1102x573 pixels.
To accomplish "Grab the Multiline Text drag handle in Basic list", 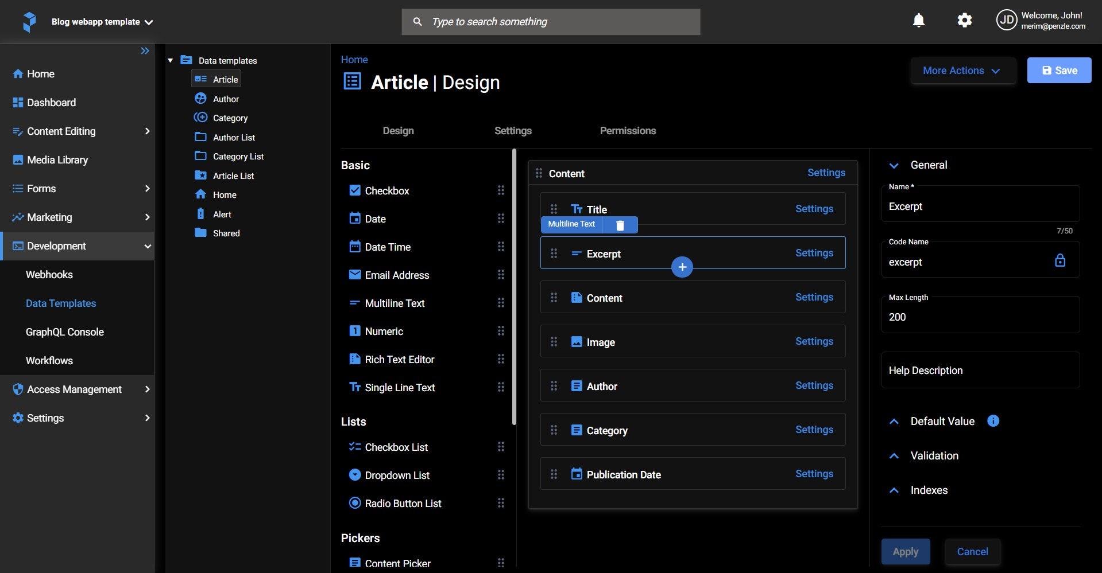I will tap(501, 303).
